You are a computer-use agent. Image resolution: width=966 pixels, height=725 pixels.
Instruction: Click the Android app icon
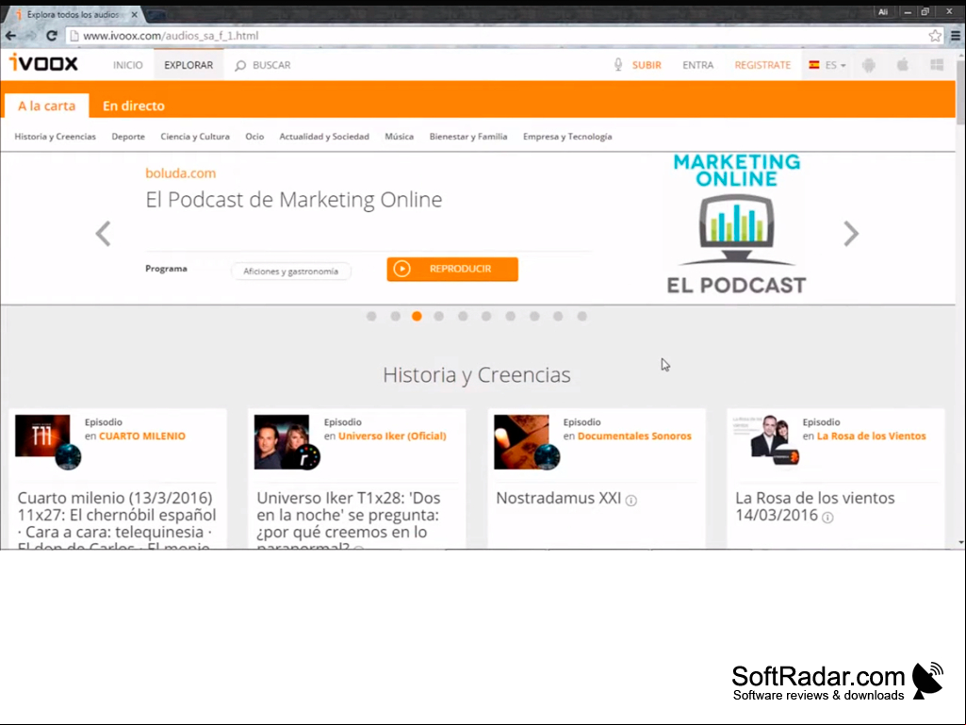coord(869,65)
